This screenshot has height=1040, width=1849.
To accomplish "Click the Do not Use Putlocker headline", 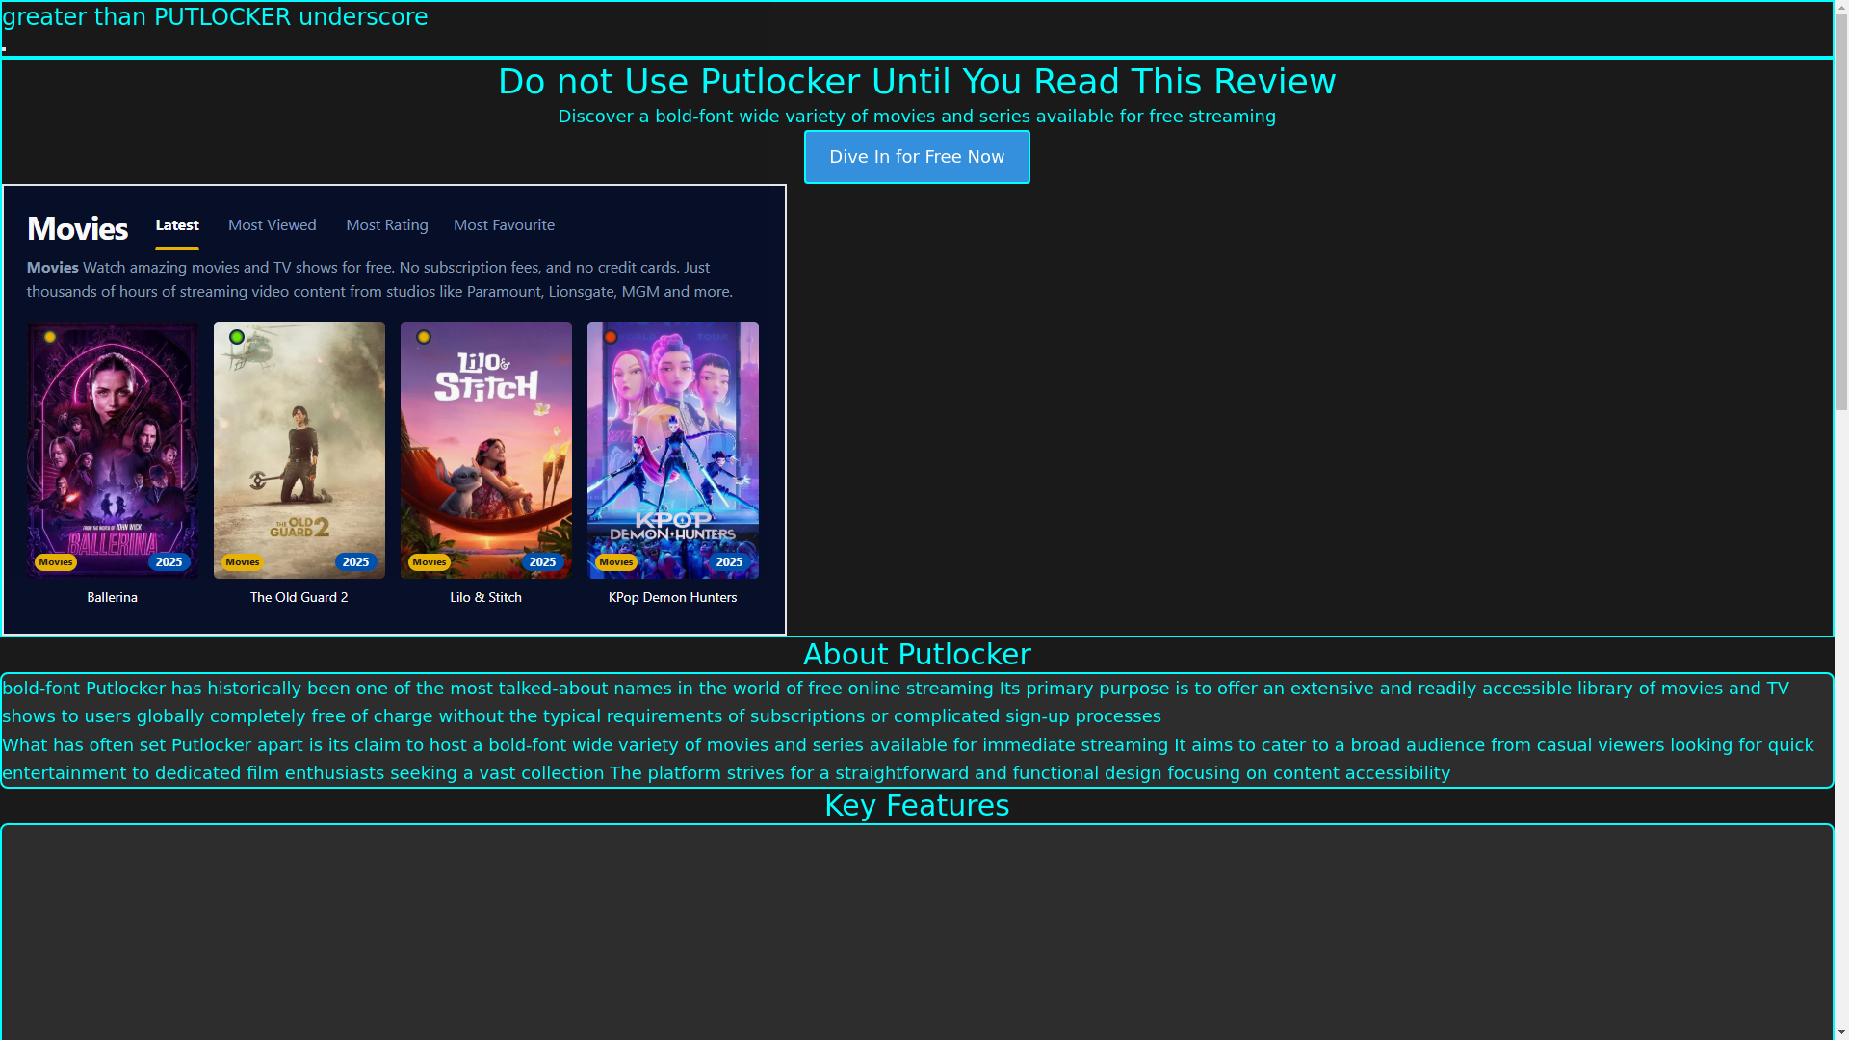I will pyautogui.click(x=917, y=82).
